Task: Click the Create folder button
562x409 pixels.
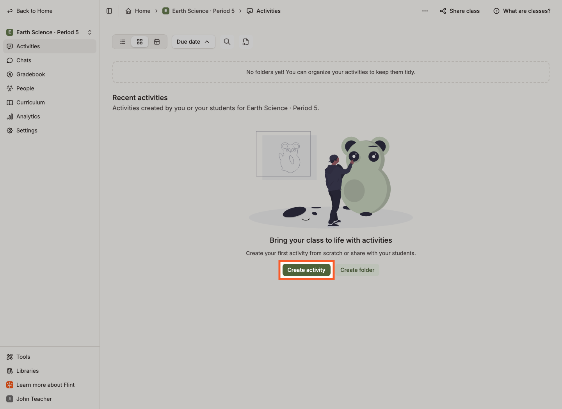Action: tap(357, 270)
